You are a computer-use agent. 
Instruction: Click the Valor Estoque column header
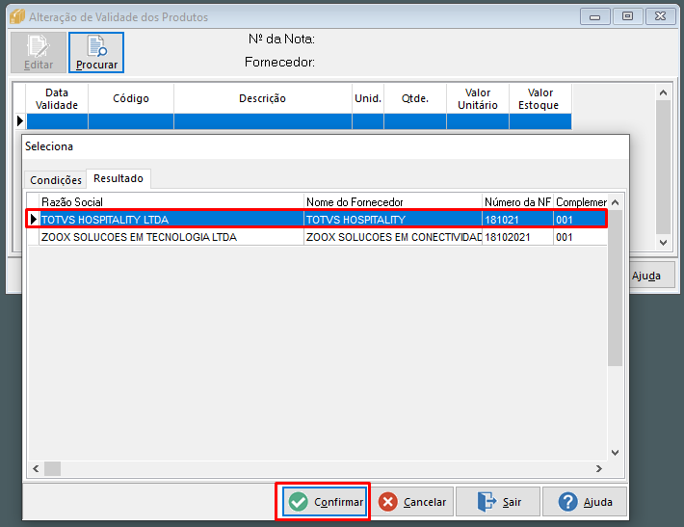[540, 98]
